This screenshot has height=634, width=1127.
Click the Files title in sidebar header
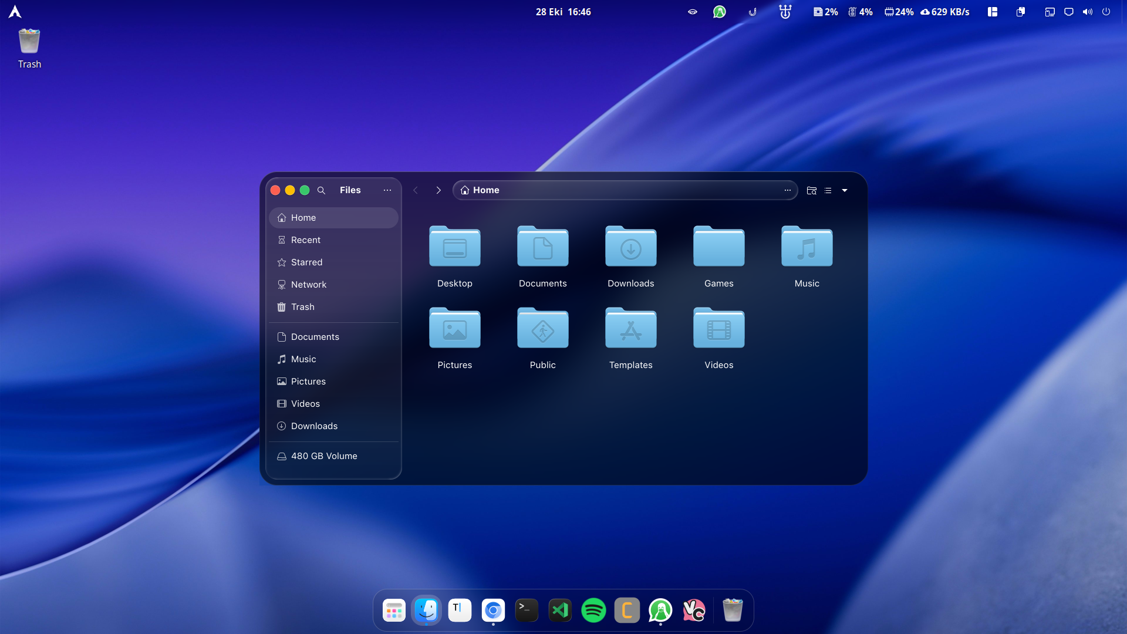click(x=350, y=190)
